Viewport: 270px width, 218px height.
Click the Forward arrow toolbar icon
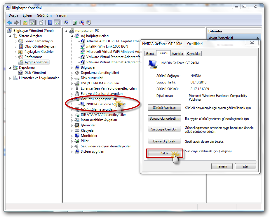coord(16,22)
